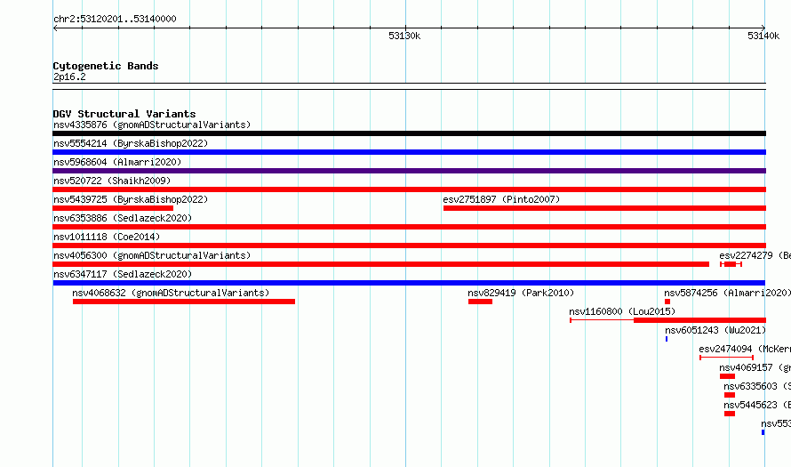The height and width of the screenshot is (467, 791).
Task: Select the tiny blue nsv6051243 marker
Action: coord(667,339)
